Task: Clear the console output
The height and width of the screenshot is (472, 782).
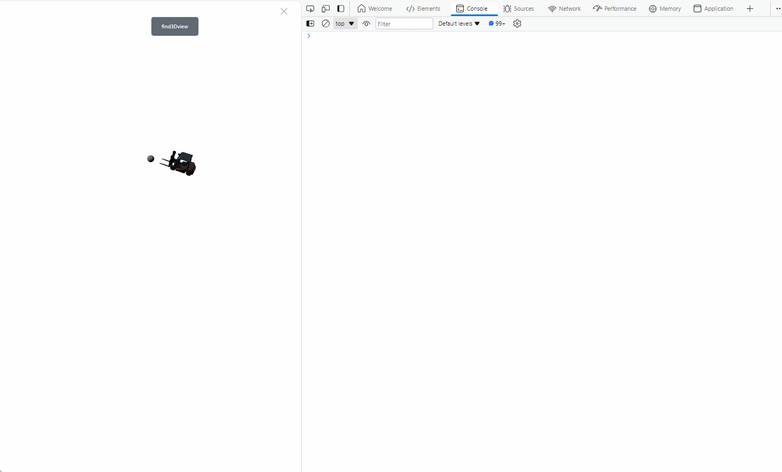Action: click(x=326, y=23)
